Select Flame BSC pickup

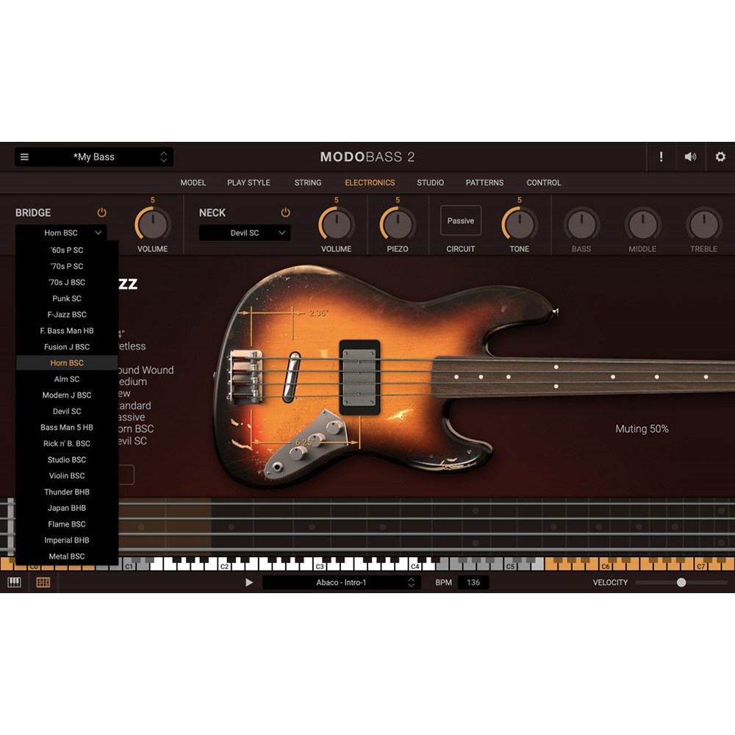pyautogui.click(x=67, y=524)
